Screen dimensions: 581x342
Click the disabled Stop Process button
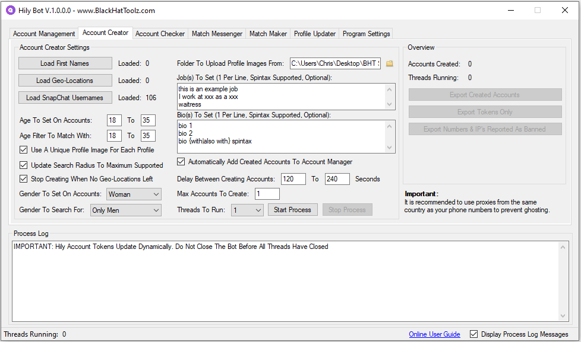[347, 210]
